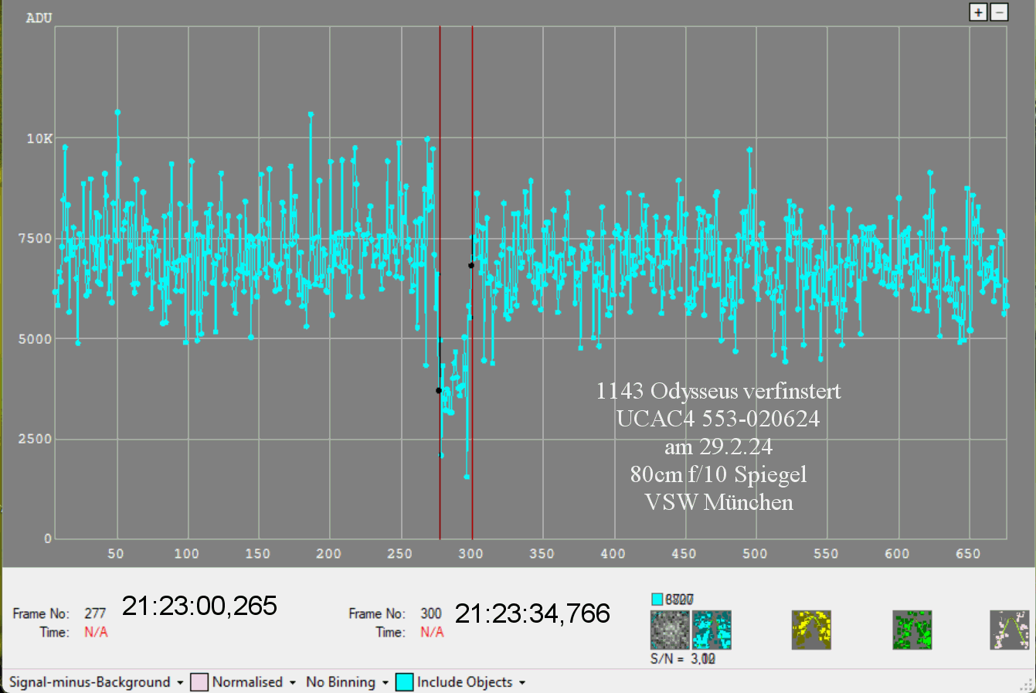This screenshot has width=1036, height=693.
Task: Toggle the pink box beside Normalised
Action: tap(199, 682)
